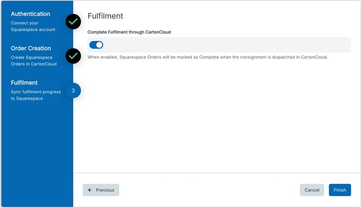Click the help text about dispatched consignments
This screenshot has width=362, height=208.
(207, 57)
